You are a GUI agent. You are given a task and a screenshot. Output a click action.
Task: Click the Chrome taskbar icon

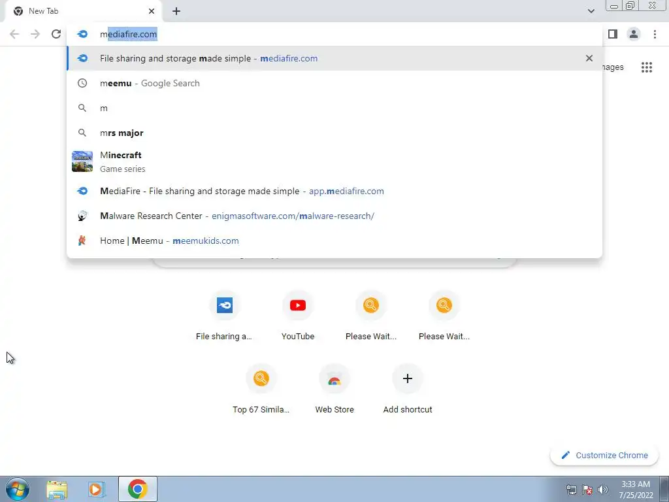click(x=137, y=489)
